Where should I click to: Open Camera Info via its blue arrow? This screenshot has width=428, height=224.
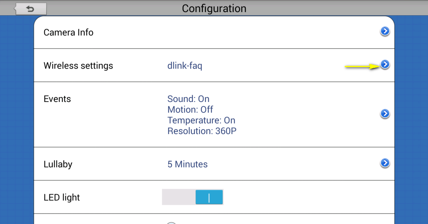[385, 31]
